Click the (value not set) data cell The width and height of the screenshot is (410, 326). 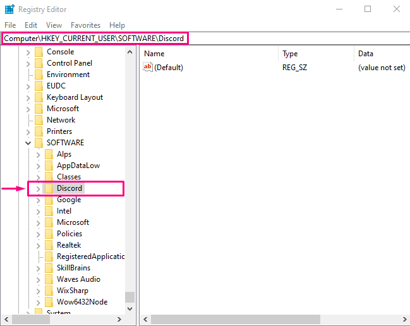[x=382, y=68]
